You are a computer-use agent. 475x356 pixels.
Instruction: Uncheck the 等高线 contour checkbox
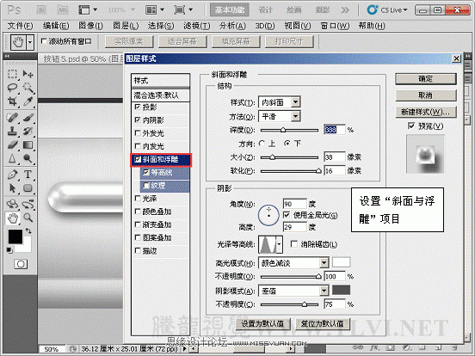tap(146, 173)
